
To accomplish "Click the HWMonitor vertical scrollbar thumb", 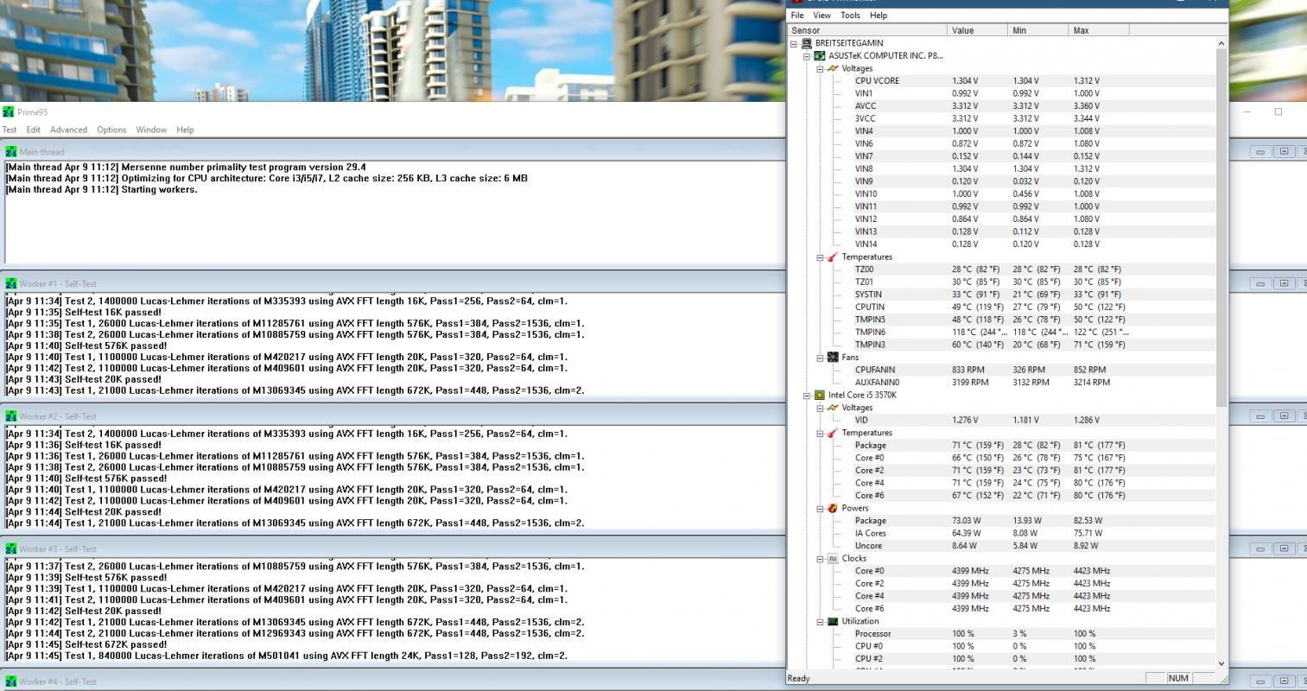I will coord(1221,227).
